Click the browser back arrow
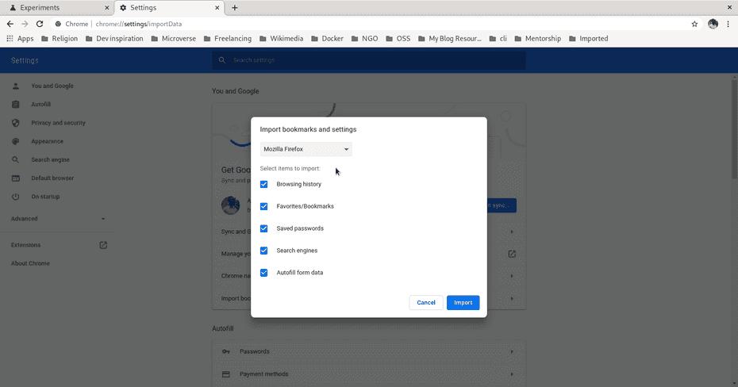738x387 pixels. pos(10,24)
